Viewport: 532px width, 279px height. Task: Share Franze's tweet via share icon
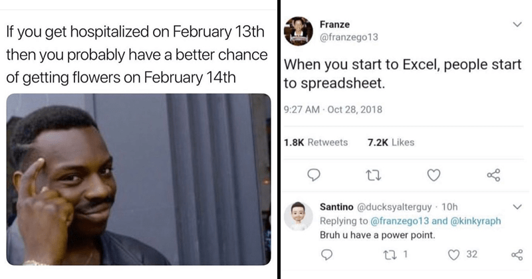point(493,175)
